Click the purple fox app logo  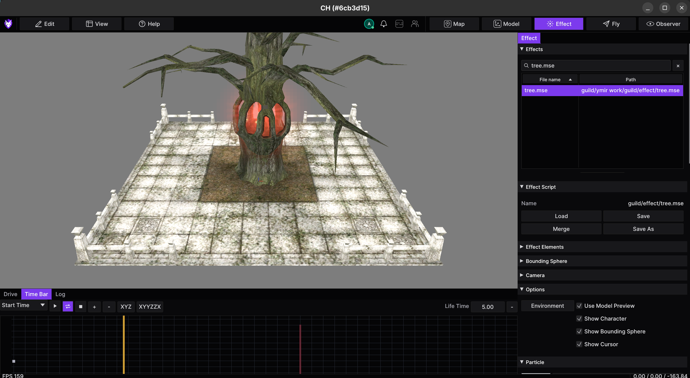point(8,24)
